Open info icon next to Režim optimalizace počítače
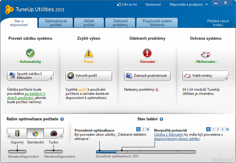 coord(62,119)
